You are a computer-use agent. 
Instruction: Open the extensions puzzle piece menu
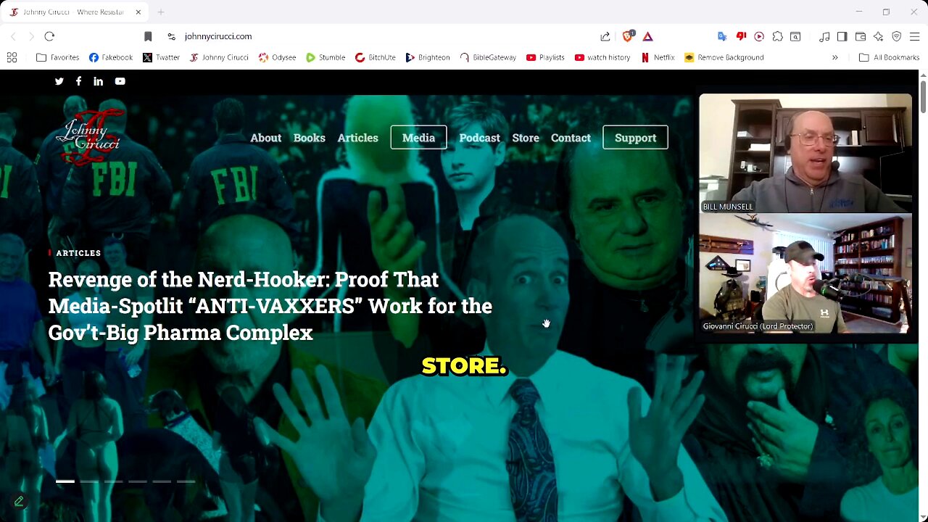click(x=777, y=36)
